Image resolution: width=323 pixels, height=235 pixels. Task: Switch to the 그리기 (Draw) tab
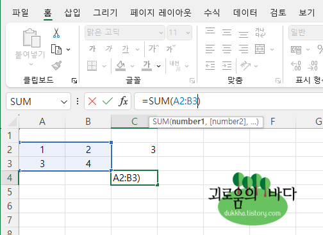tap(105, 12)
